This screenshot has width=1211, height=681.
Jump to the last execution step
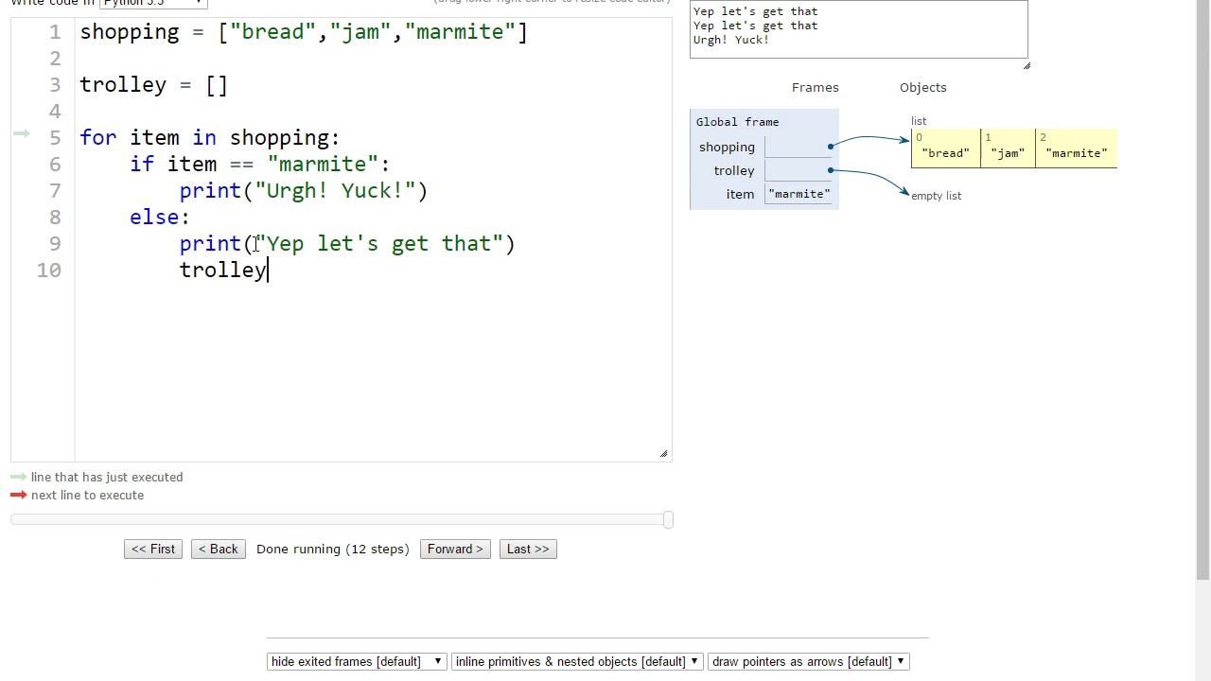click(x=528, y=549)
